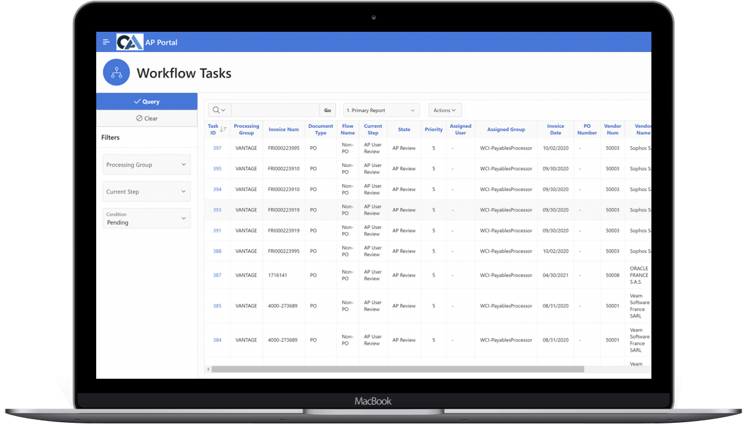Click into the report search field
The width and height of the screenshot is (747, 424).
click(x=275, y=110)
